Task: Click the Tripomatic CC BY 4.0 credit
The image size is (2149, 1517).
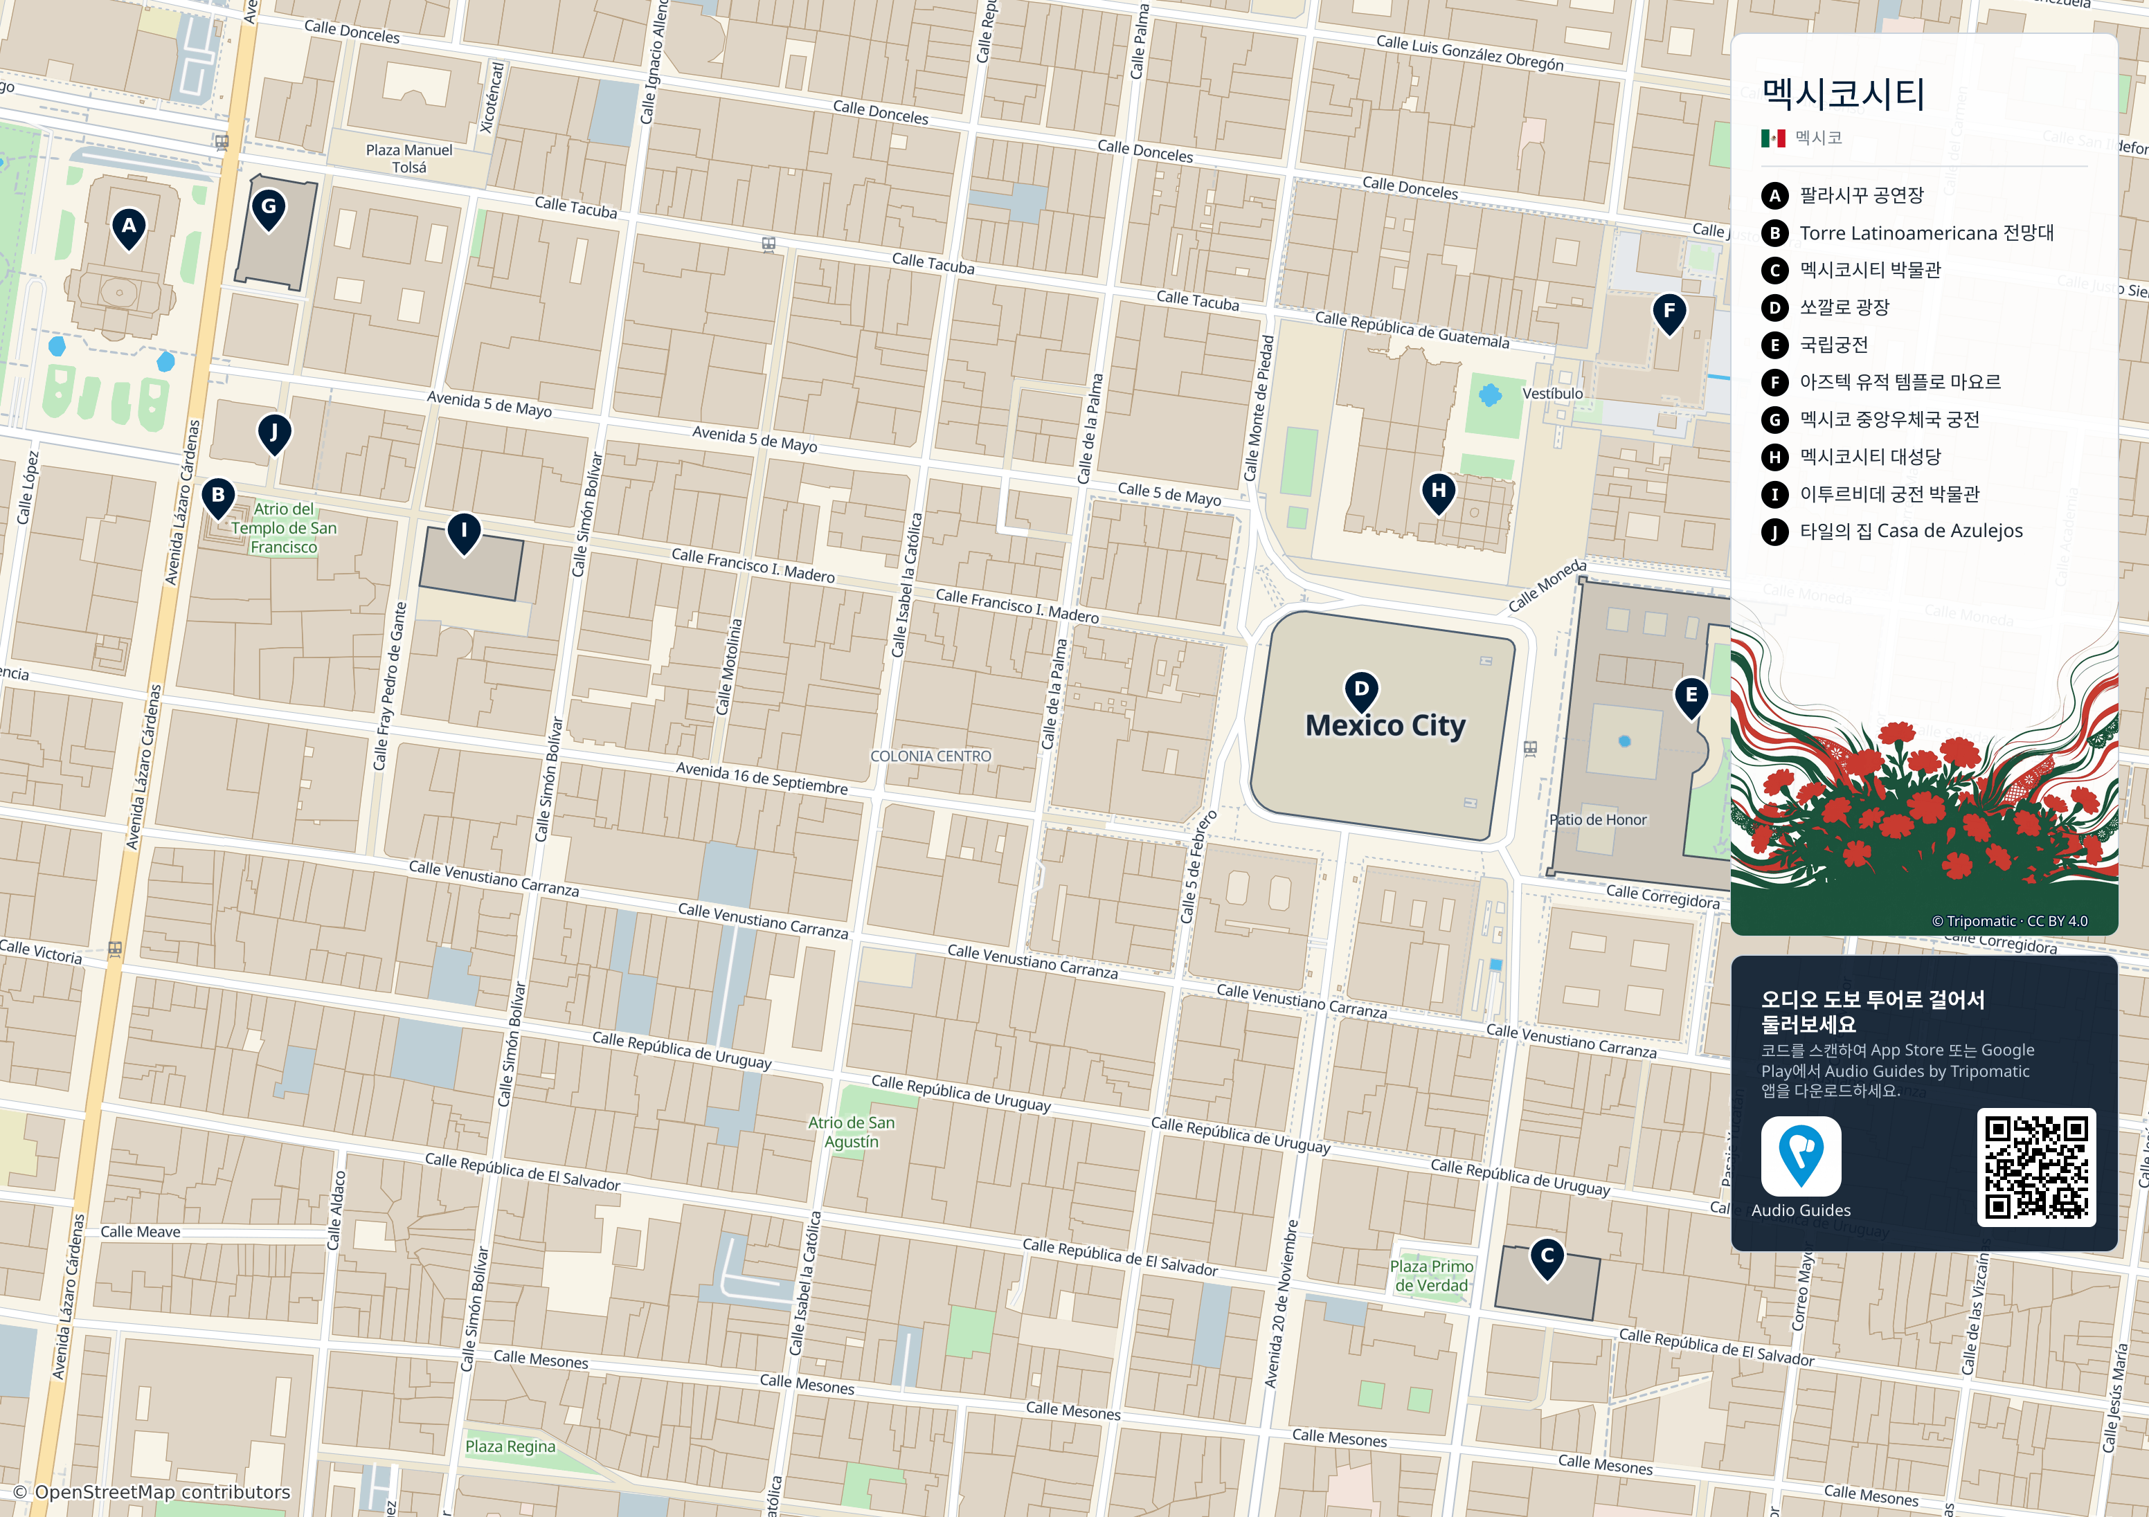Action: click(x=2010, y=921)
